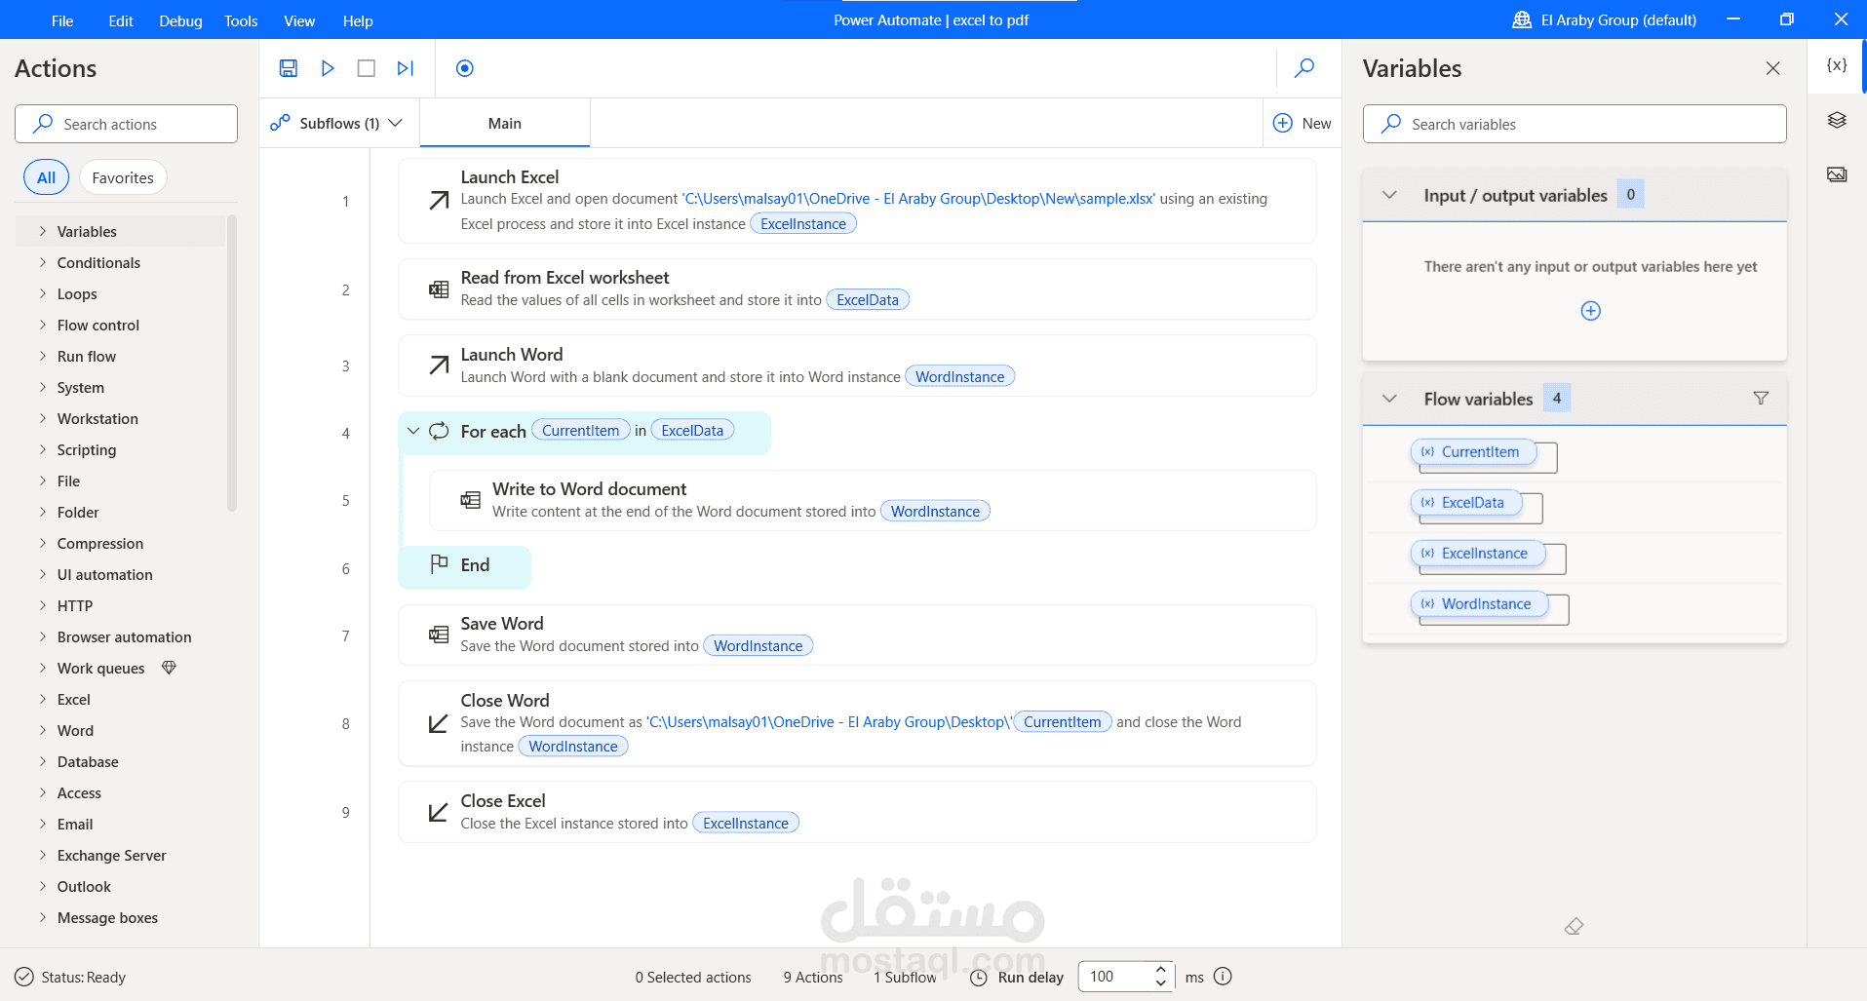Open the Edit menu

click(x=121, y=20)
